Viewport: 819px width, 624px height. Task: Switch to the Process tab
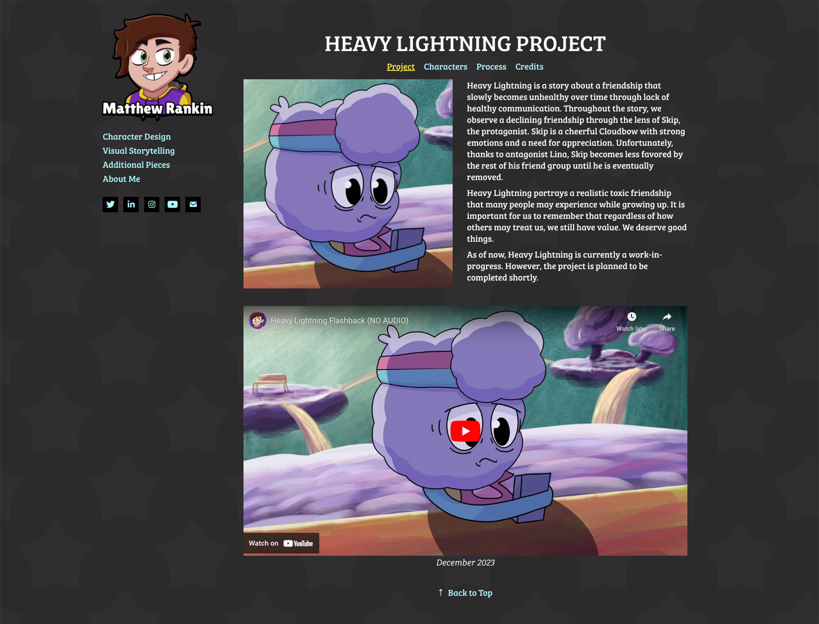(x=491, y=67)
